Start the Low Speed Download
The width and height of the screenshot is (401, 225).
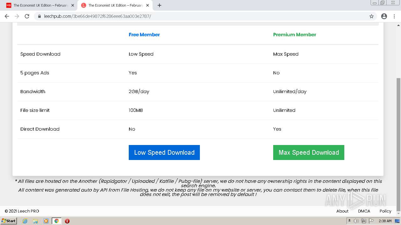tap(164, 152)
